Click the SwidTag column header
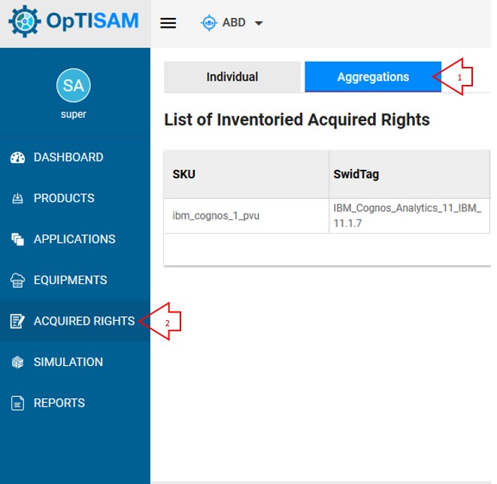This screenshot has width=497, height=484. pyautogui.click(x=410, y=174)
